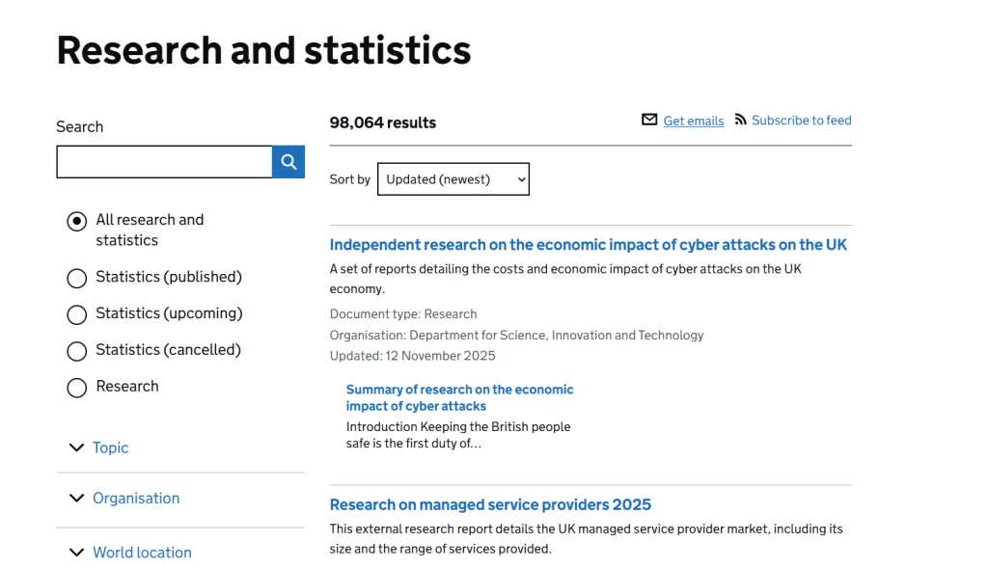Viewport: 988px width, 569px height.
Task: Click the blue search magnifier button
Action: tap(288, 162)
